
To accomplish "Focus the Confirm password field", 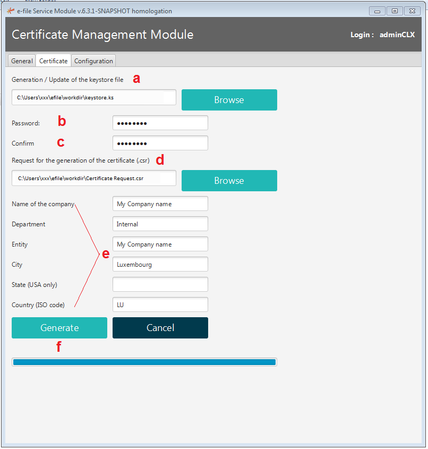I will (160, 143).
